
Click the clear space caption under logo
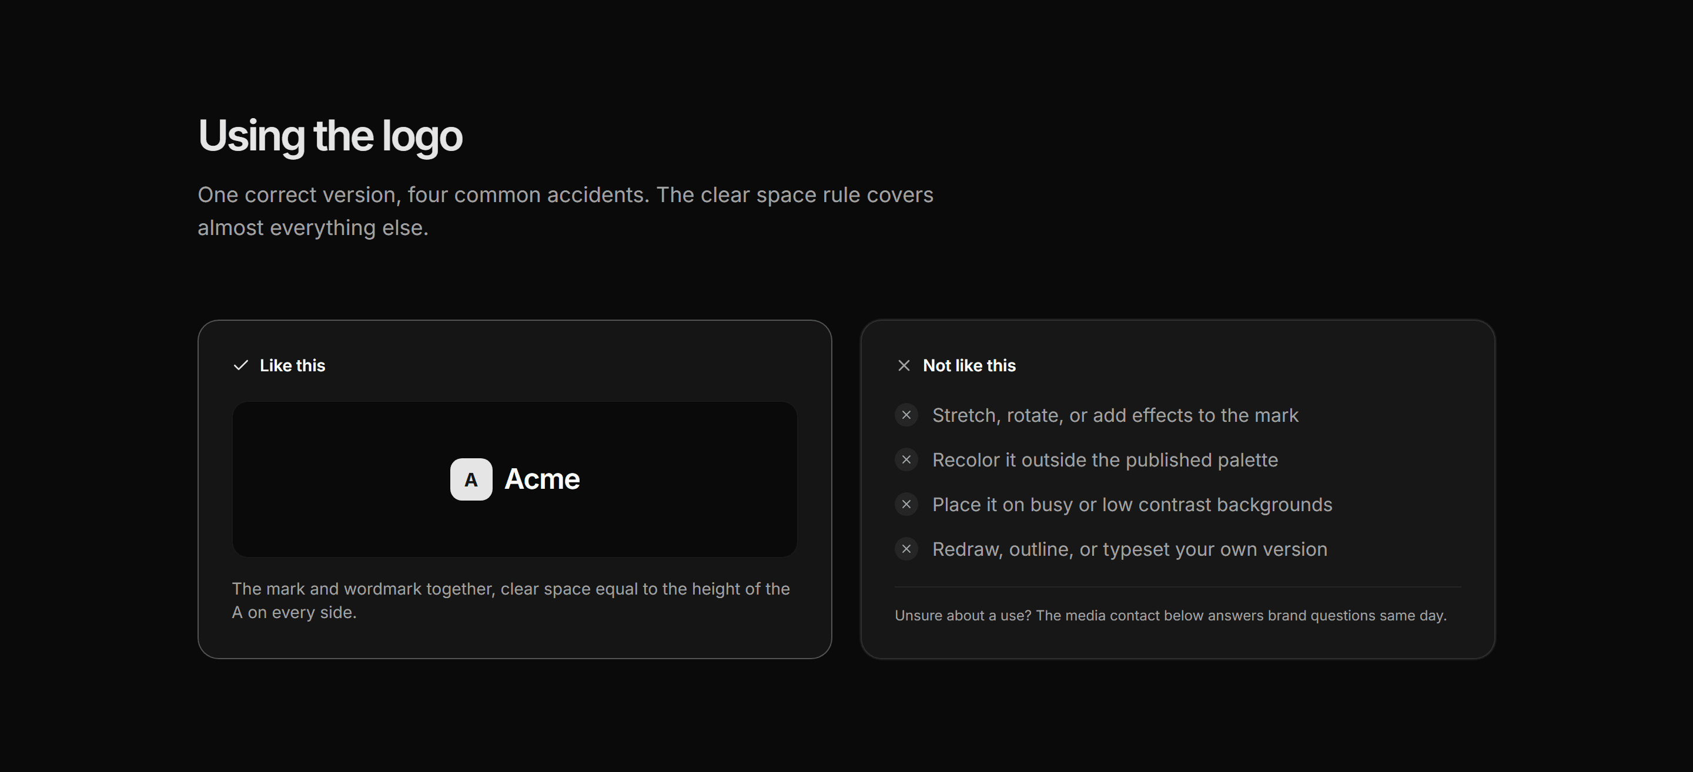511,600
